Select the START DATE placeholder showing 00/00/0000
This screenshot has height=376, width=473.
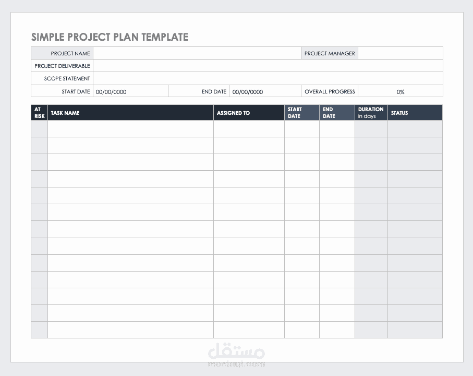[130, 91]
